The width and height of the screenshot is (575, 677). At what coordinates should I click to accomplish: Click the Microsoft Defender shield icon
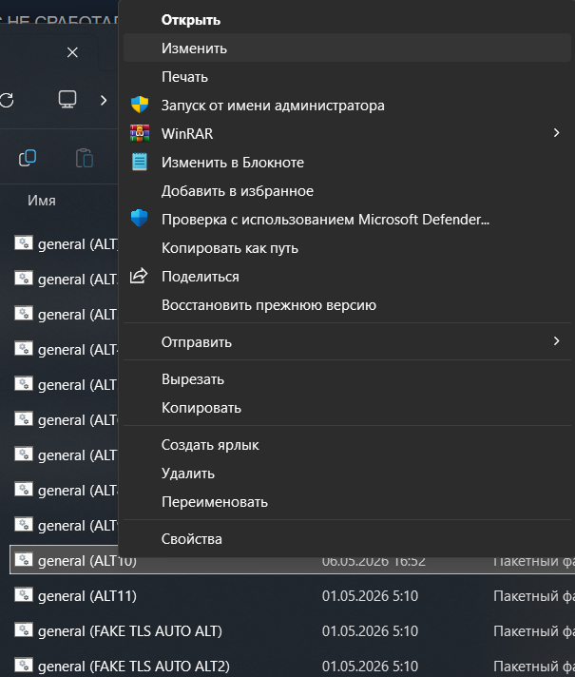(140, 219)
